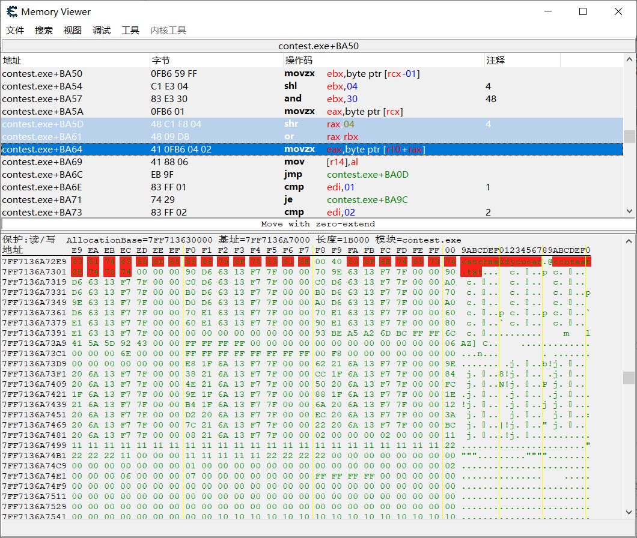This screenshot has height=538, width=637.
Task: Click the jump target contest.exe+BA0D
Action: pyautogui.click(x=368, y=175)
